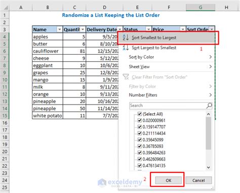Click the select-all triangle at sheet corner
240x193 pixels.
point(6,8)
